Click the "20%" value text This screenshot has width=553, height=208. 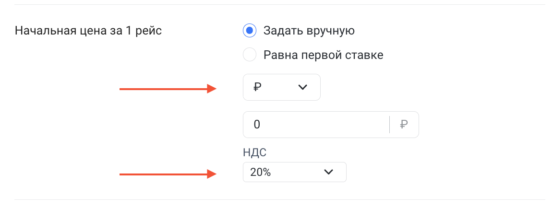click(x=261, y=173)
